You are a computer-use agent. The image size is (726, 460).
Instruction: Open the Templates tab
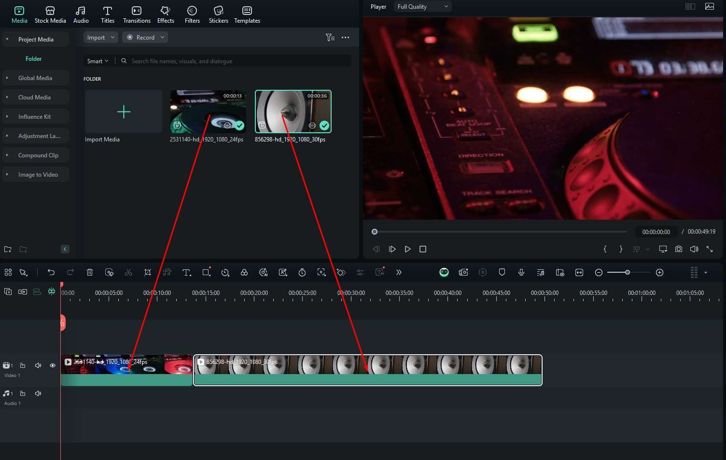[x=247, y=14]
